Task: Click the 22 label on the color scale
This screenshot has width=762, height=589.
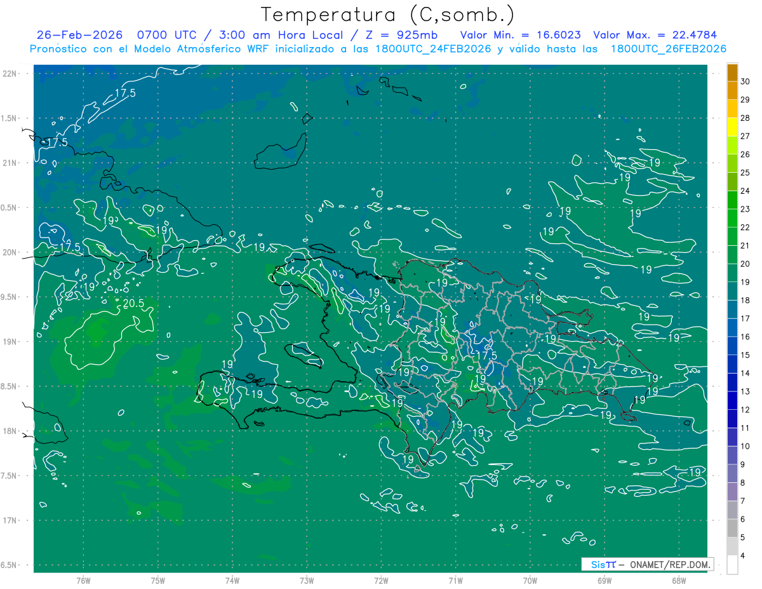Action: (745, 227)
